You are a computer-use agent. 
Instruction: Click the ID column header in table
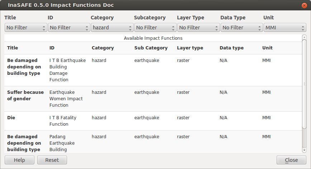[x=52, y=48]
